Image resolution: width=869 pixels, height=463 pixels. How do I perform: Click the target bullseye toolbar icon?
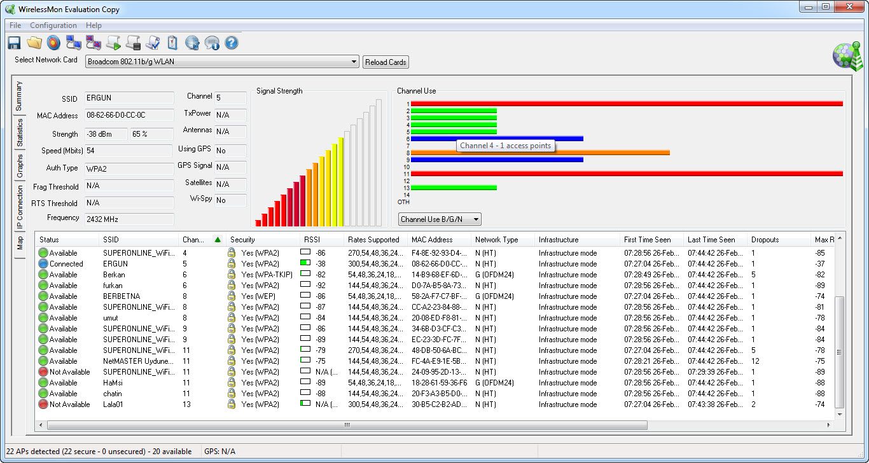point(53,43)
